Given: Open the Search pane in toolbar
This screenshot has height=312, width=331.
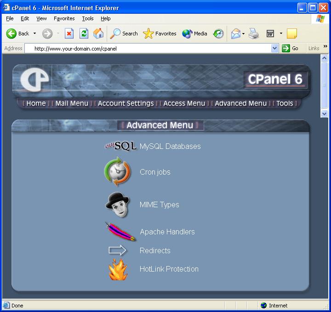Looking at the screenshot, I should (x=124, y=34).
